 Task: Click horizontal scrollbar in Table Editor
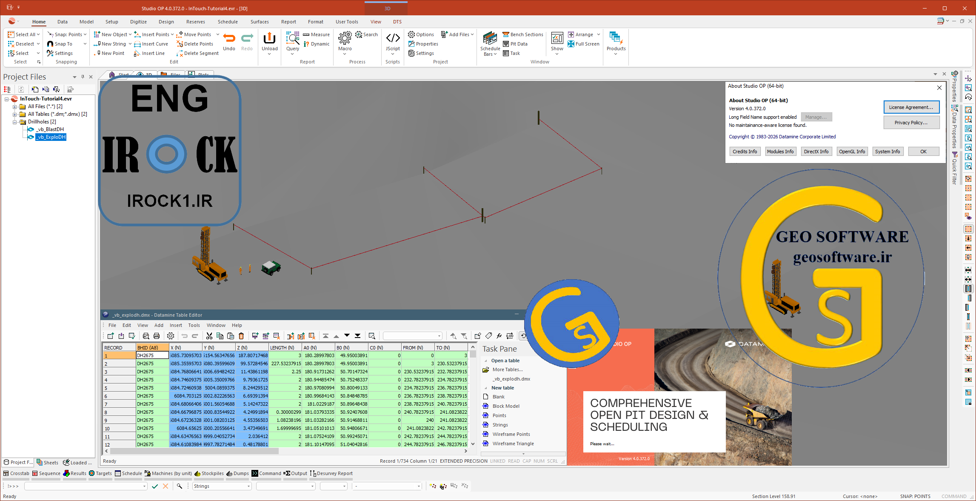(195, 451)
